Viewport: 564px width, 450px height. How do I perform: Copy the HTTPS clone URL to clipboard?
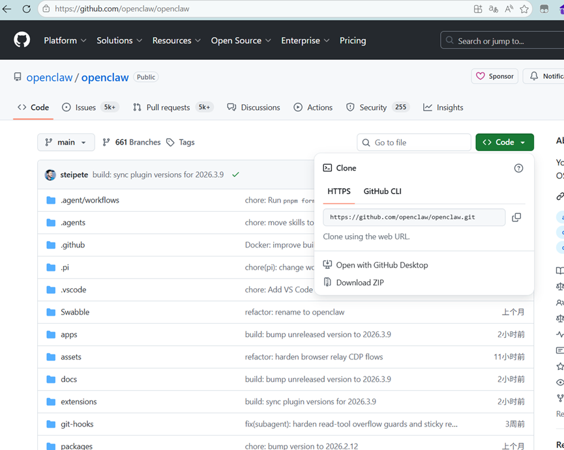coord(516,218)
